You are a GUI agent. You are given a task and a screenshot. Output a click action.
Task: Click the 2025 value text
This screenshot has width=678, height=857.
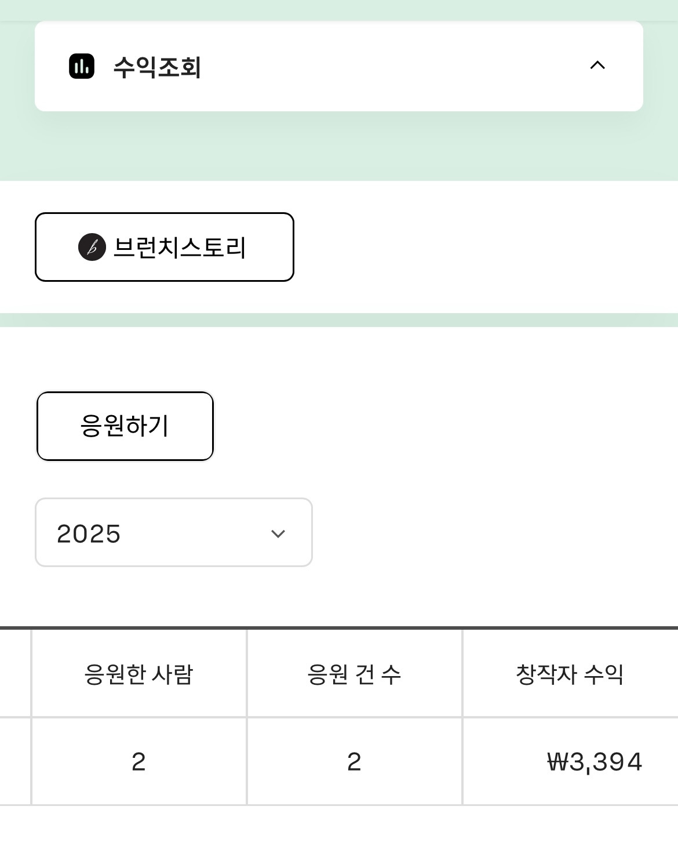coord(89,533)
